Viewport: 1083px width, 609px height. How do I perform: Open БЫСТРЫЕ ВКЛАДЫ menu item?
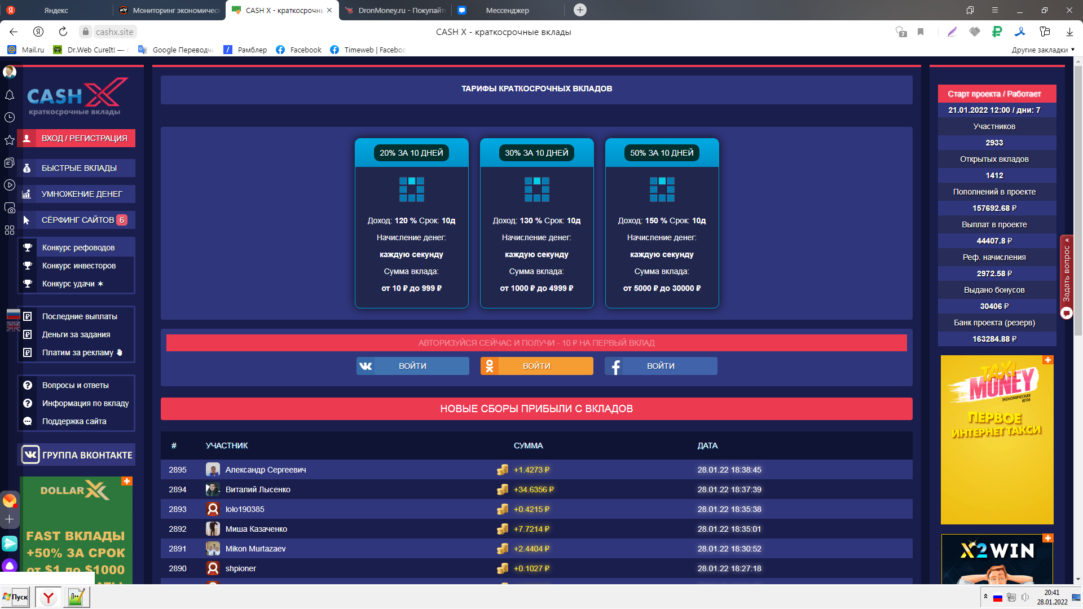coord(76,168)
